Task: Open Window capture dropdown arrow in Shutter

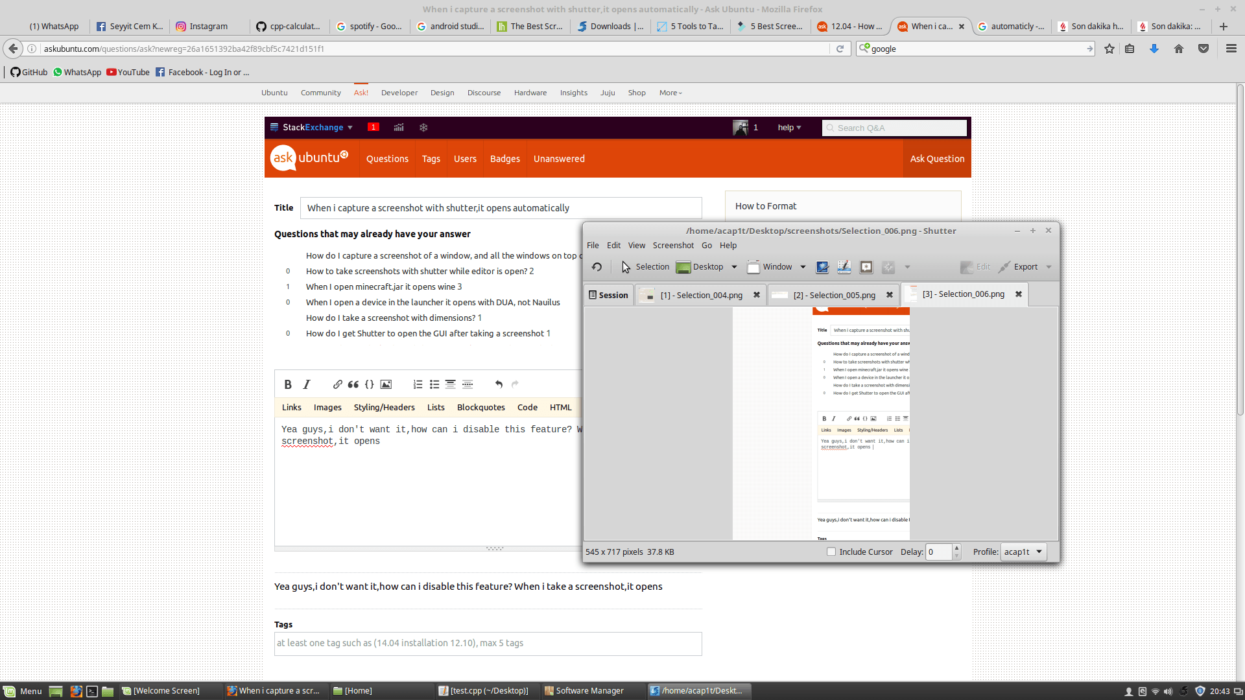Action: (x=803, y=267)
